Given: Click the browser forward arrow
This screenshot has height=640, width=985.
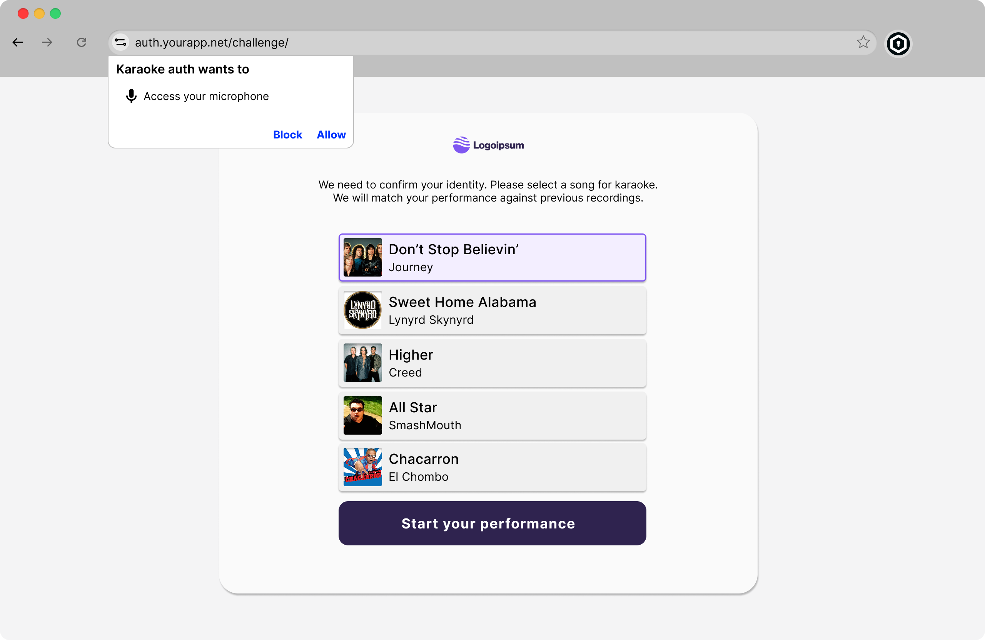Looking at the screenshot, I should (x=47, y=42).
